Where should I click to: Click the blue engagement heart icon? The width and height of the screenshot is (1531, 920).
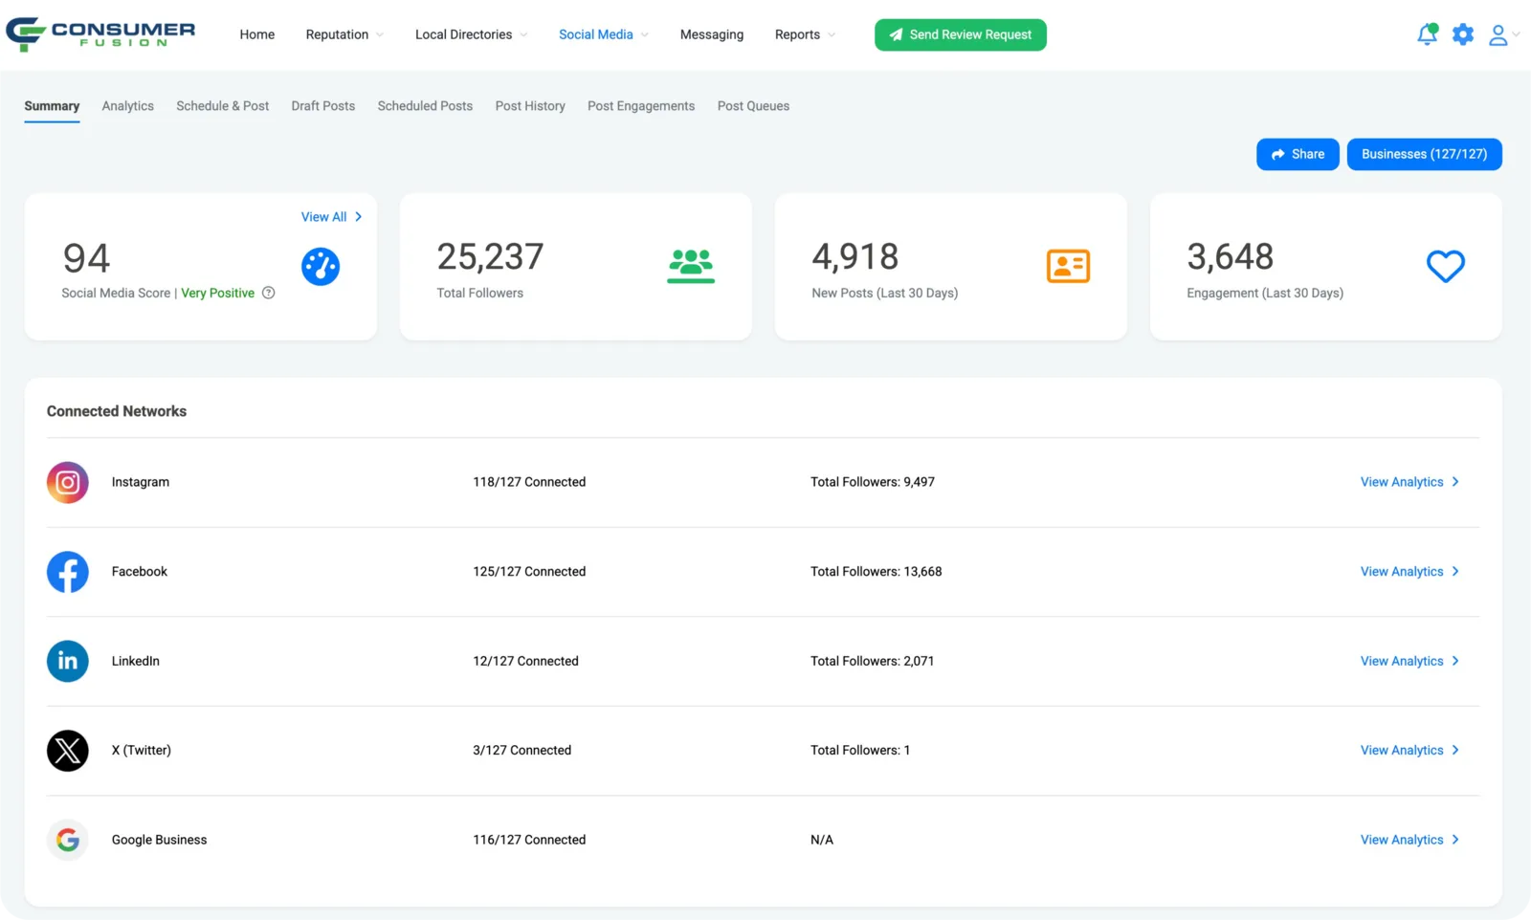(1445, 266)
